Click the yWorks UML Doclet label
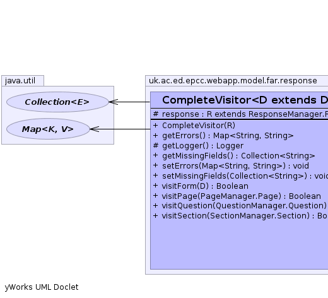The image size is (328, 298). [x=42, y=287]
